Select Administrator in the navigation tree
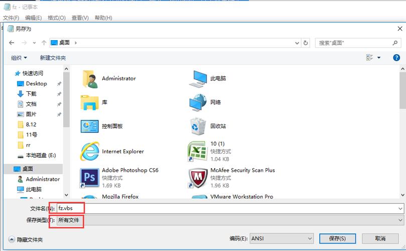This screenshot has width=406, height=251. [39, 179]
